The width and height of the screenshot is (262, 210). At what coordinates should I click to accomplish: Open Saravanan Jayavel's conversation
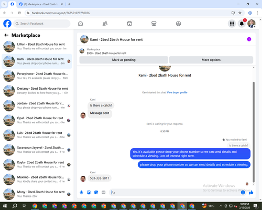click(x=37, y=150)
